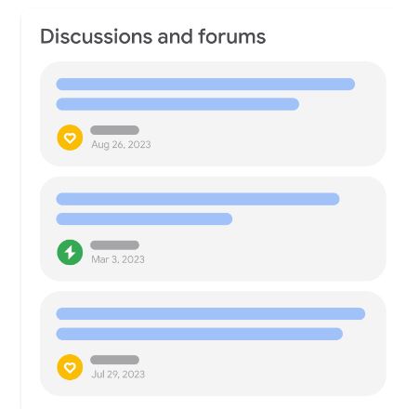Select the gray username bar above Jul 29, 2023
This screenshot has height=409, width=393.
tap(114, 360)
